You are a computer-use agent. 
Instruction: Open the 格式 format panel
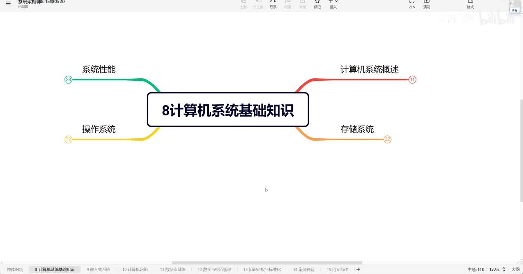[x=470, y=4]
